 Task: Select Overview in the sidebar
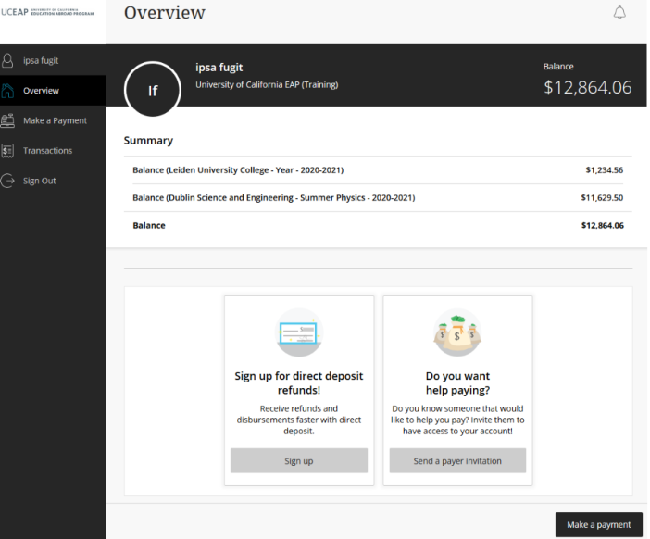coord(42,91)
